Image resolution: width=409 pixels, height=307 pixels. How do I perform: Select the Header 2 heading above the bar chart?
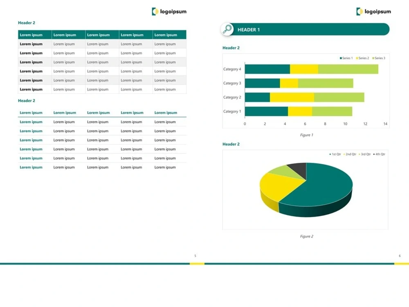(231, 48)
